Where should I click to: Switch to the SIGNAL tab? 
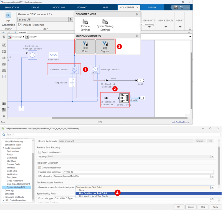click(x=152, y=7)
